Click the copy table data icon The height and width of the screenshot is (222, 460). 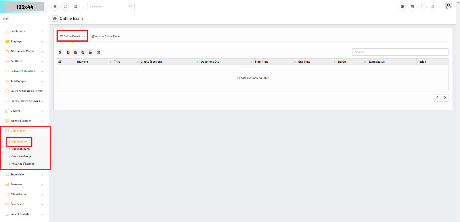point(61,52)
